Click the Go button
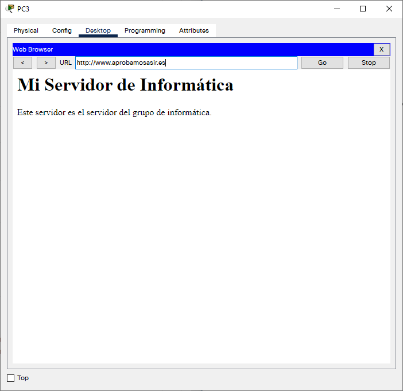 (322, 63)
